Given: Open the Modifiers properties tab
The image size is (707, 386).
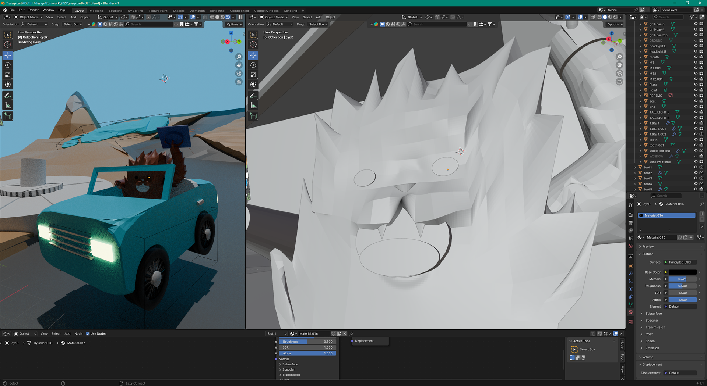Looking at the screenshot, I should point(630,274).
